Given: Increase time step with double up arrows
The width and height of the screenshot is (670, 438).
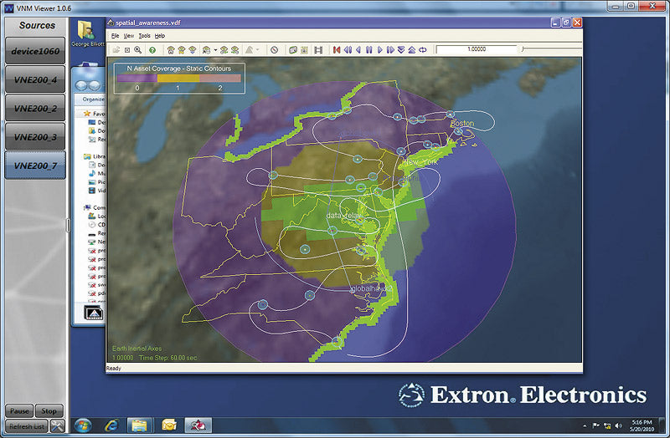Looking at the screenshot, I should [x=412, y=50].
